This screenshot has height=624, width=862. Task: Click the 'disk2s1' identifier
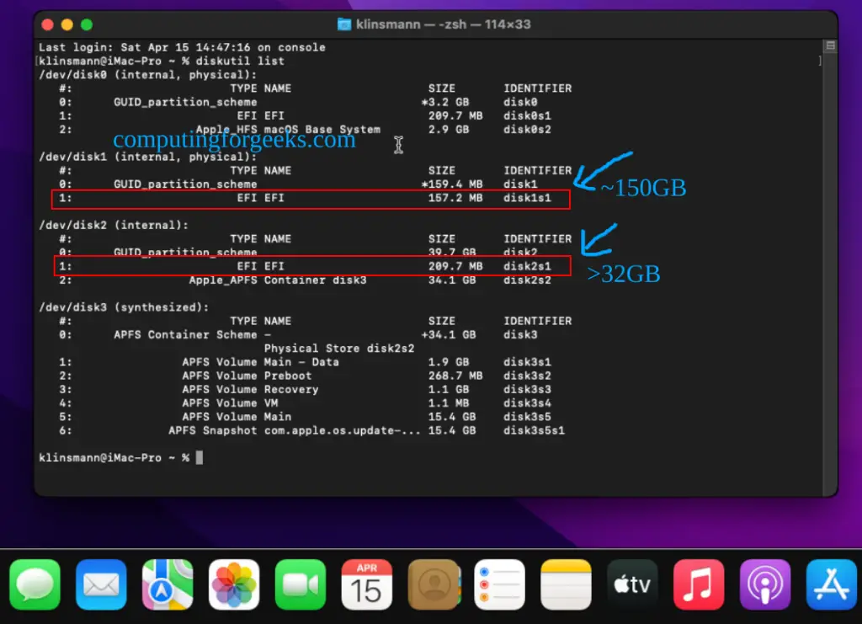pyautogui.click(x=527, y=266)
